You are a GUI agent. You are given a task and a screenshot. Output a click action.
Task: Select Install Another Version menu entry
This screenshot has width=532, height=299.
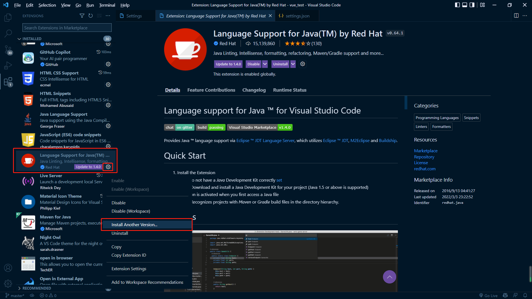[147, 225]
